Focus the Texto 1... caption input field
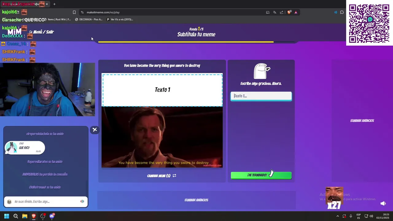 click(x=261, y=96)
